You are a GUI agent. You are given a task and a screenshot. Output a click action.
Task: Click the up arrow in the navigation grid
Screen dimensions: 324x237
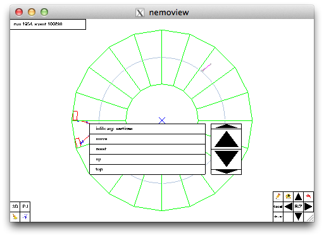(298, 196)
